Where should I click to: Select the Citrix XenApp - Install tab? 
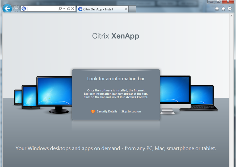103,9
